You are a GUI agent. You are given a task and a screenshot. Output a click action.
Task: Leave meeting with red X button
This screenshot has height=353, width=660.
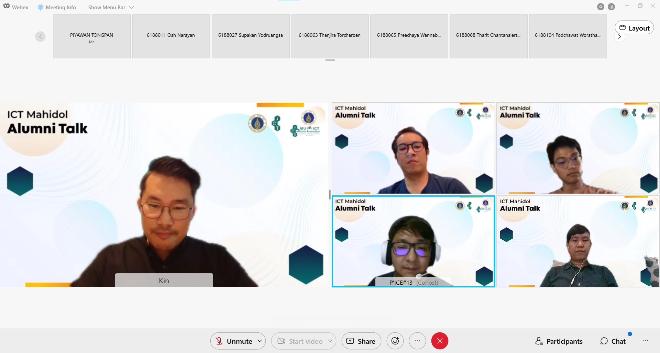coord(440,341)
